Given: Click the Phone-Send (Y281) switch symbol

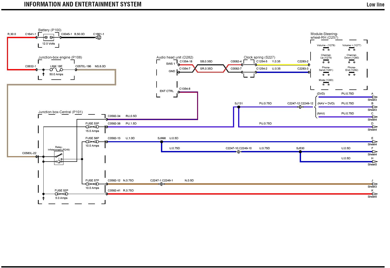Looking at the screenshot, I should pos(326,74).
